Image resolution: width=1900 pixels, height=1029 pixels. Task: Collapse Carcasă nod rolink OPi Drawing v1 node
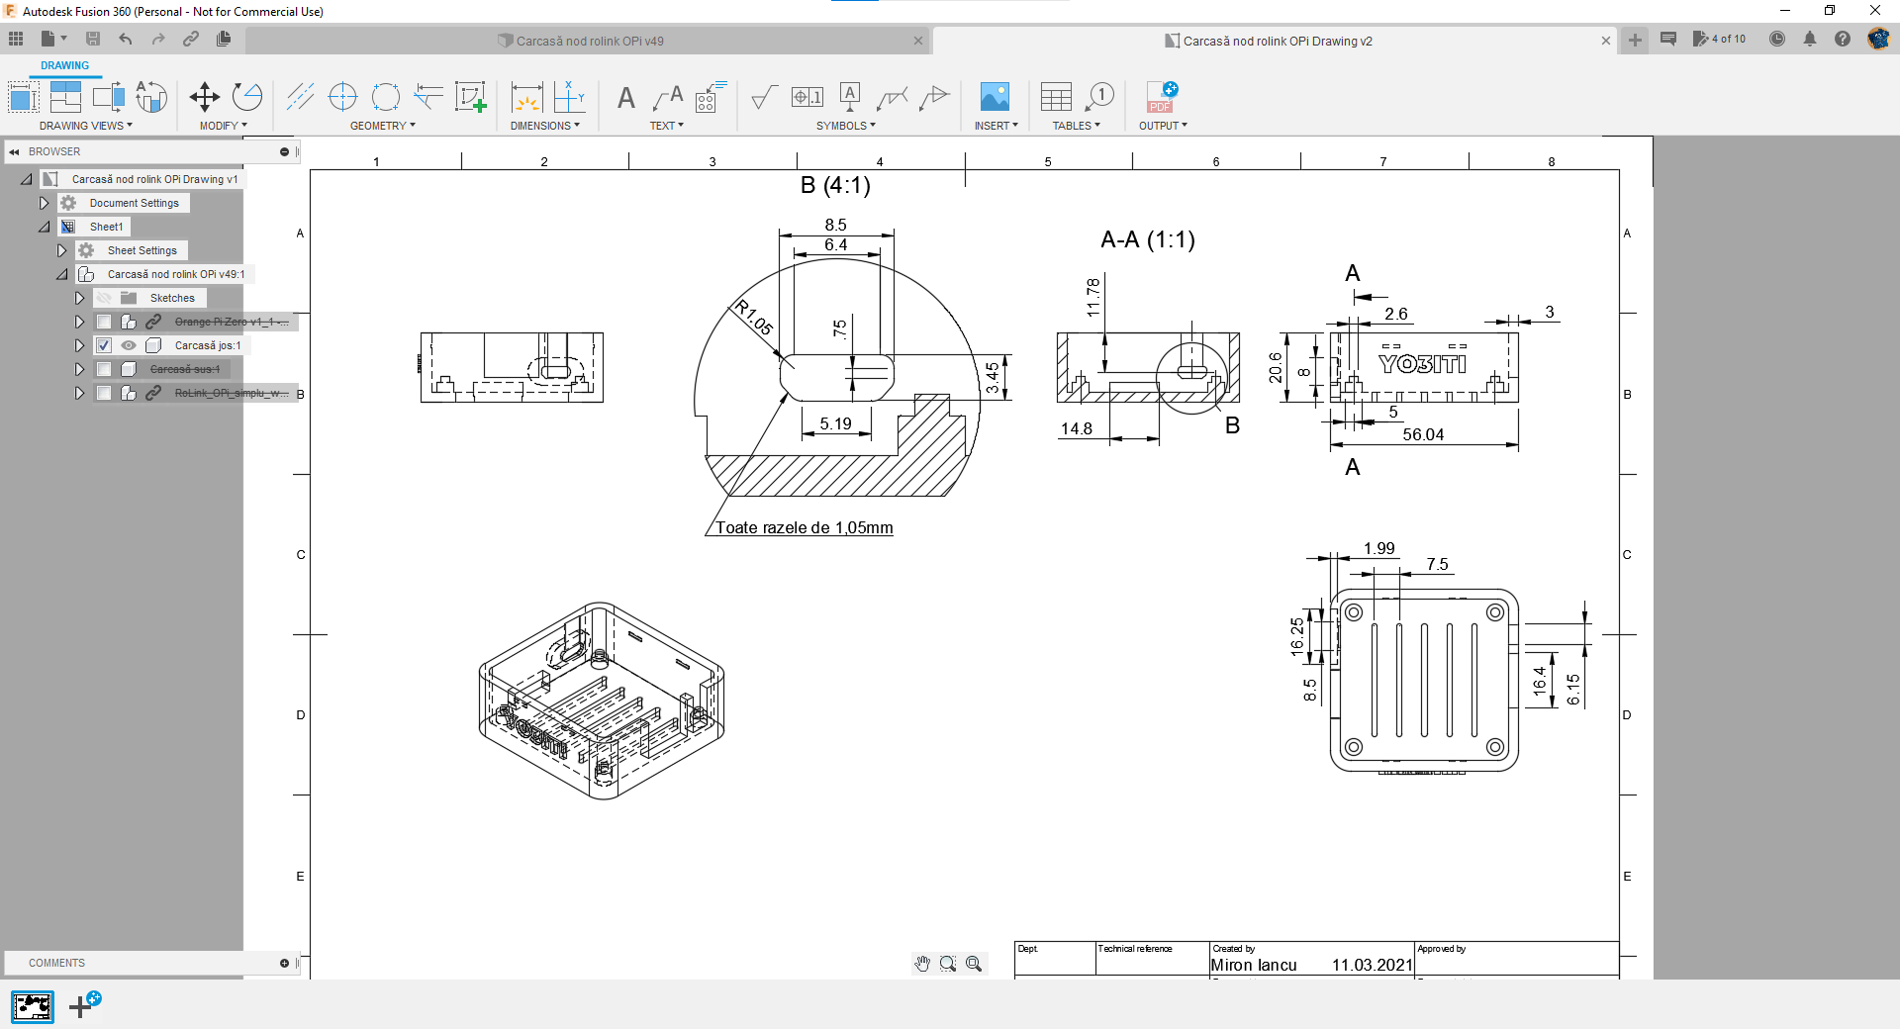pyautogui.click(x=27, y=179)
